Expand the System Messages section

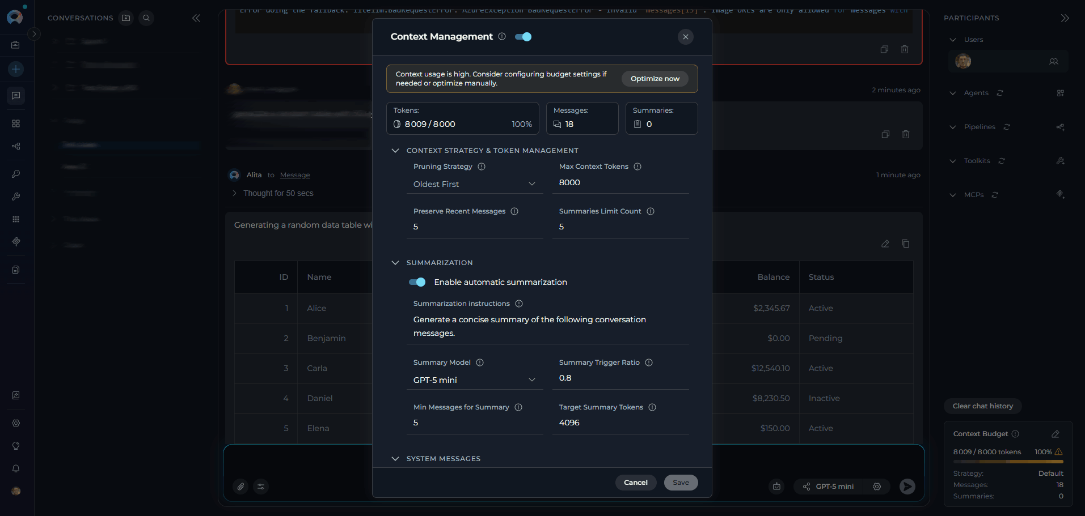point(395,459)
